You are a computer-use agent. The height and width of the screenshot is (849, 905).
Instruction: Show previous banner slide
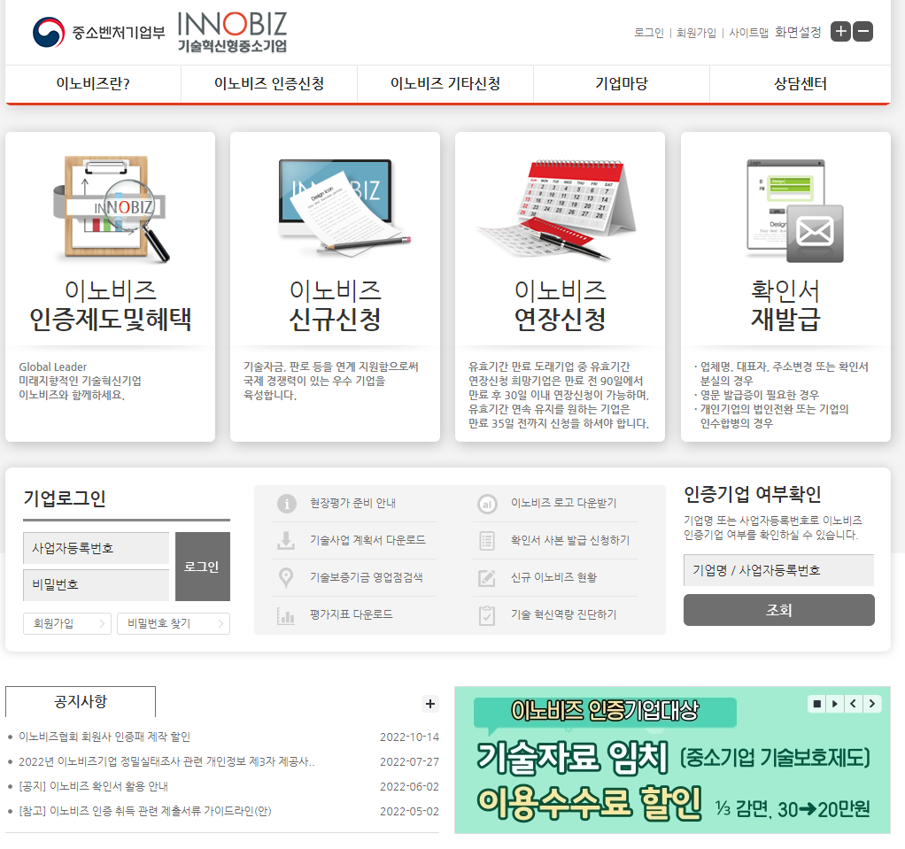[853, 704]
